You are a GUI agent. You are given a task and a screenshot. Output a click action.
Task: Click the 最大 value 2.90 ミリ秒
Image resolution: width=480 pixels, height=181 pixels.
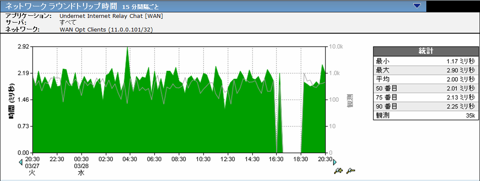pyautogui.click(x=460, y=70)
